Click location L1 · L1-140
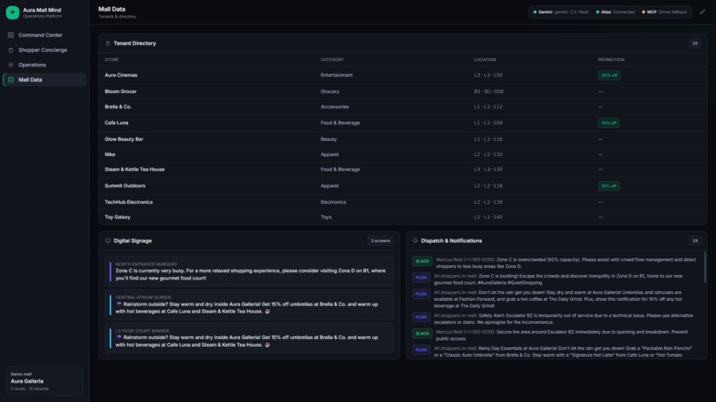Screen dimensions: 716x402 click(x=488, y=217)
